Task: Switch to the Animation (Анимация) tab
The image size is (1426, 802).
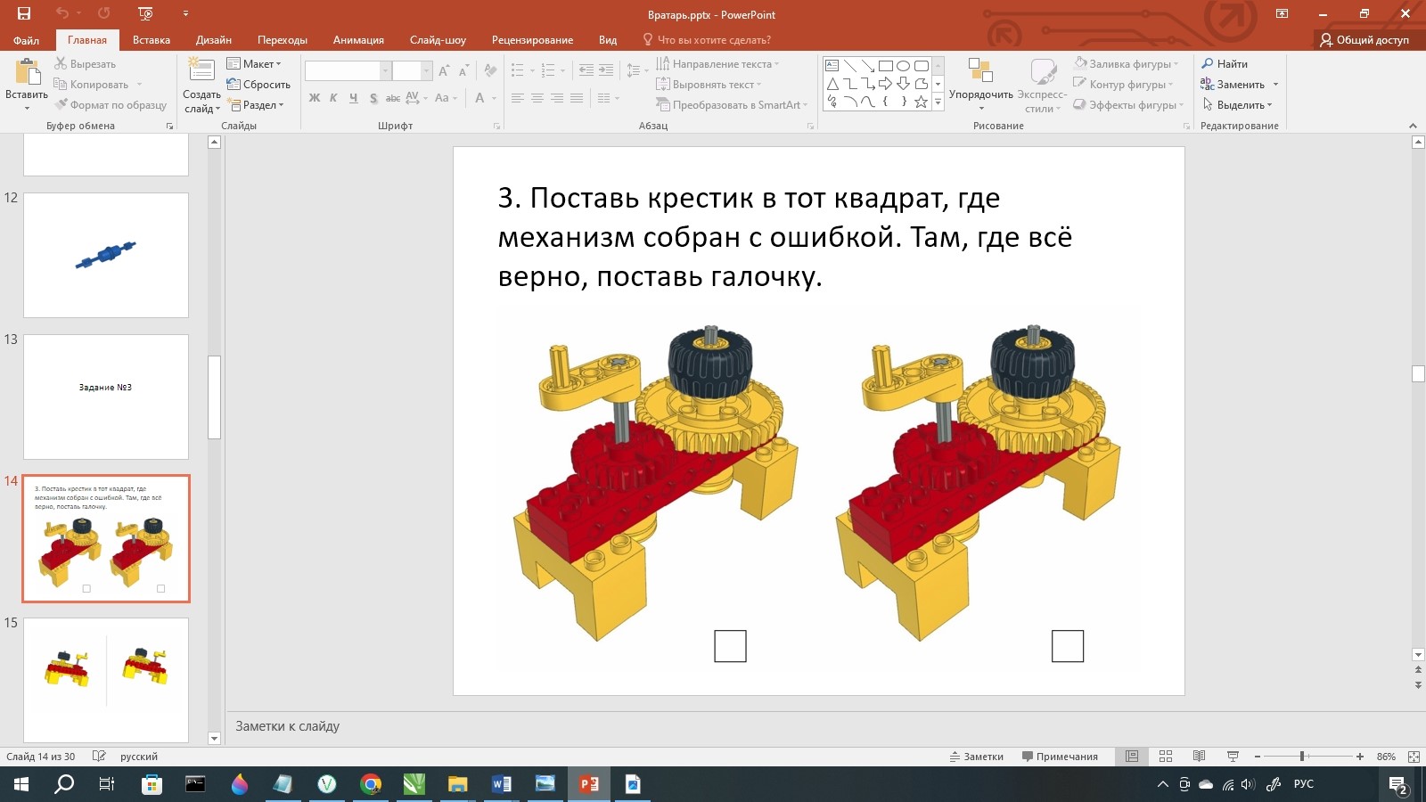Action: [x=358, y=40]
